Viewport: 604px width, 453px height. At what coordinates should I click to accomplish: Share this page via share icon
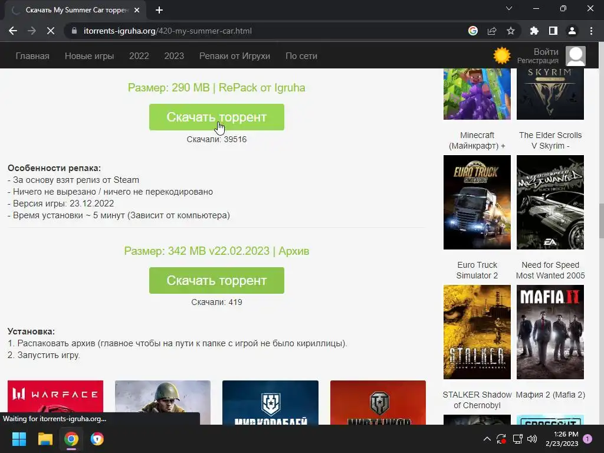click(492, 31)
